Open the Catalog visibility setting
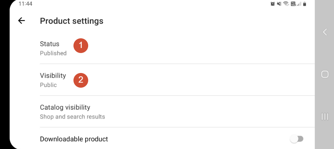Screen dimensions: 334x149 [65, 107]
